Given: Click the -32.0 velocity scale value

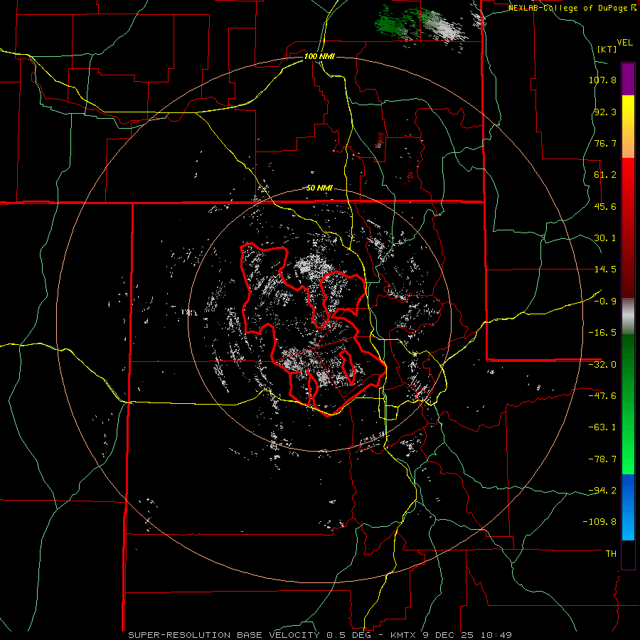Looking at the screenshot, I should point(602,365).
